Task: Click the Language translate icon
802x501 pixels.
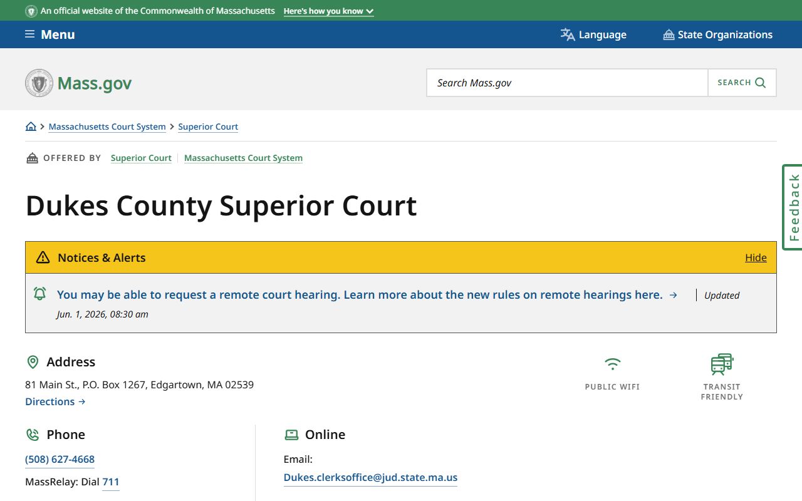Action: 568,34
